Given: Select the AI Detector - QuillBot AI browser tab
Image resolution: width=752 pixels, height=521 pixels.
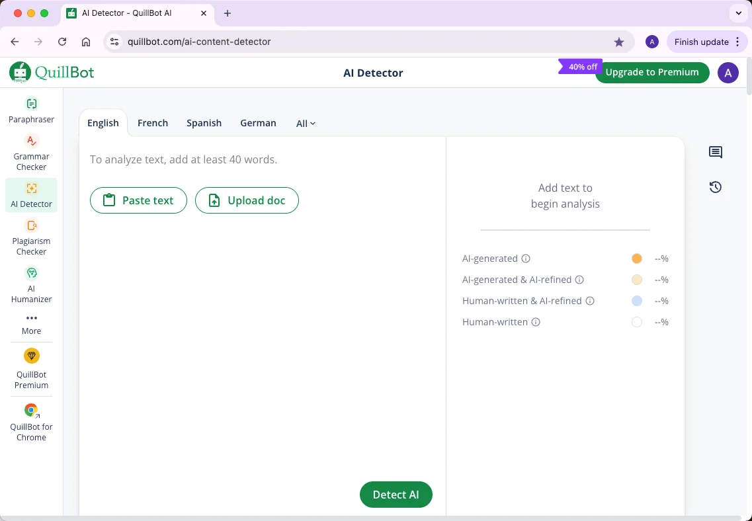Looking at the screenshot, I should 138,13.
